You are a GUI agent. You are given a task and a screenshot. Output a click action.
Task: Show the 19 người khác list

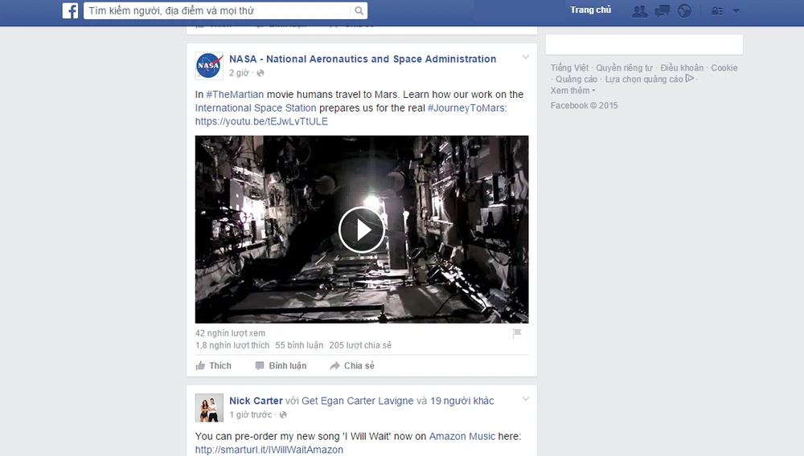pyautogui.click(x=462, y=401)
